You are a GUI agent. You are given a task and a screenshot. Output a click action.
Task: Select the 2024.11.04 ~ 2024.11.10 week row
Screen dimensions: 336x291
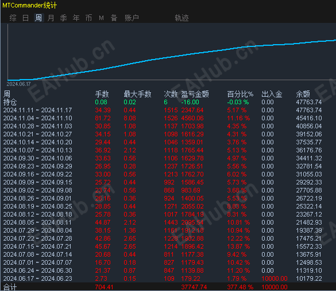coord(163,118)
